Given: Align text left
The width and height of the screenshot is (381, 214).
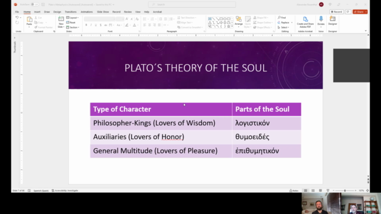Looking at the screenshot, I should click(145, 25).
